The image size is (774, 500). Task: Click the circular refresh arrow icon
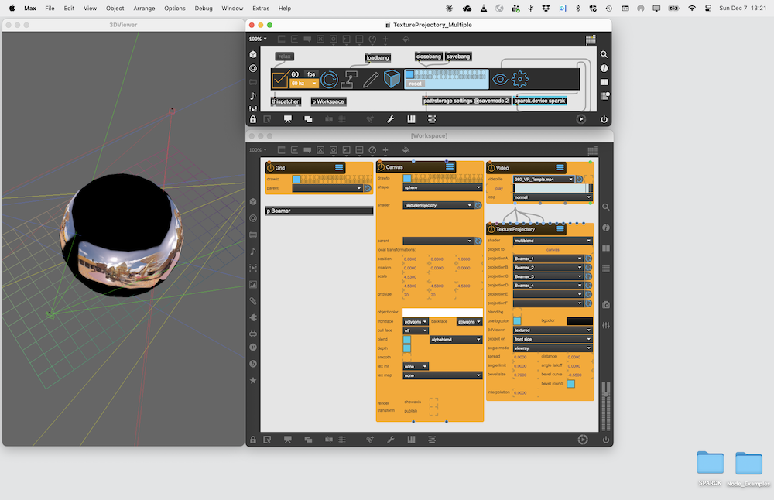tap(329, 79)
